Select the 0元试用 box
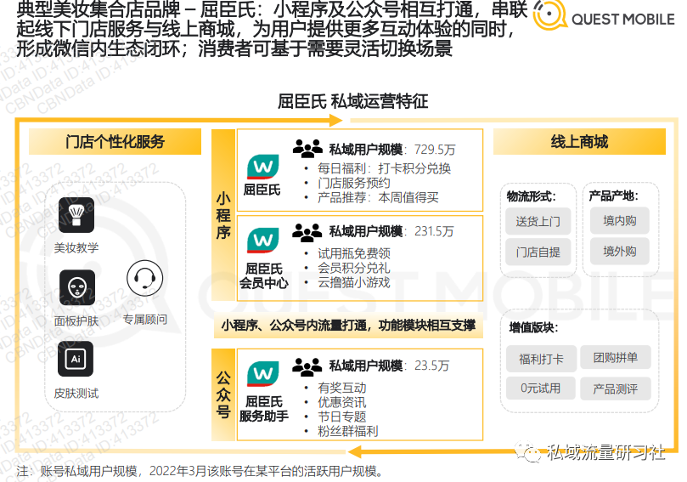 [x=541, y=388]
